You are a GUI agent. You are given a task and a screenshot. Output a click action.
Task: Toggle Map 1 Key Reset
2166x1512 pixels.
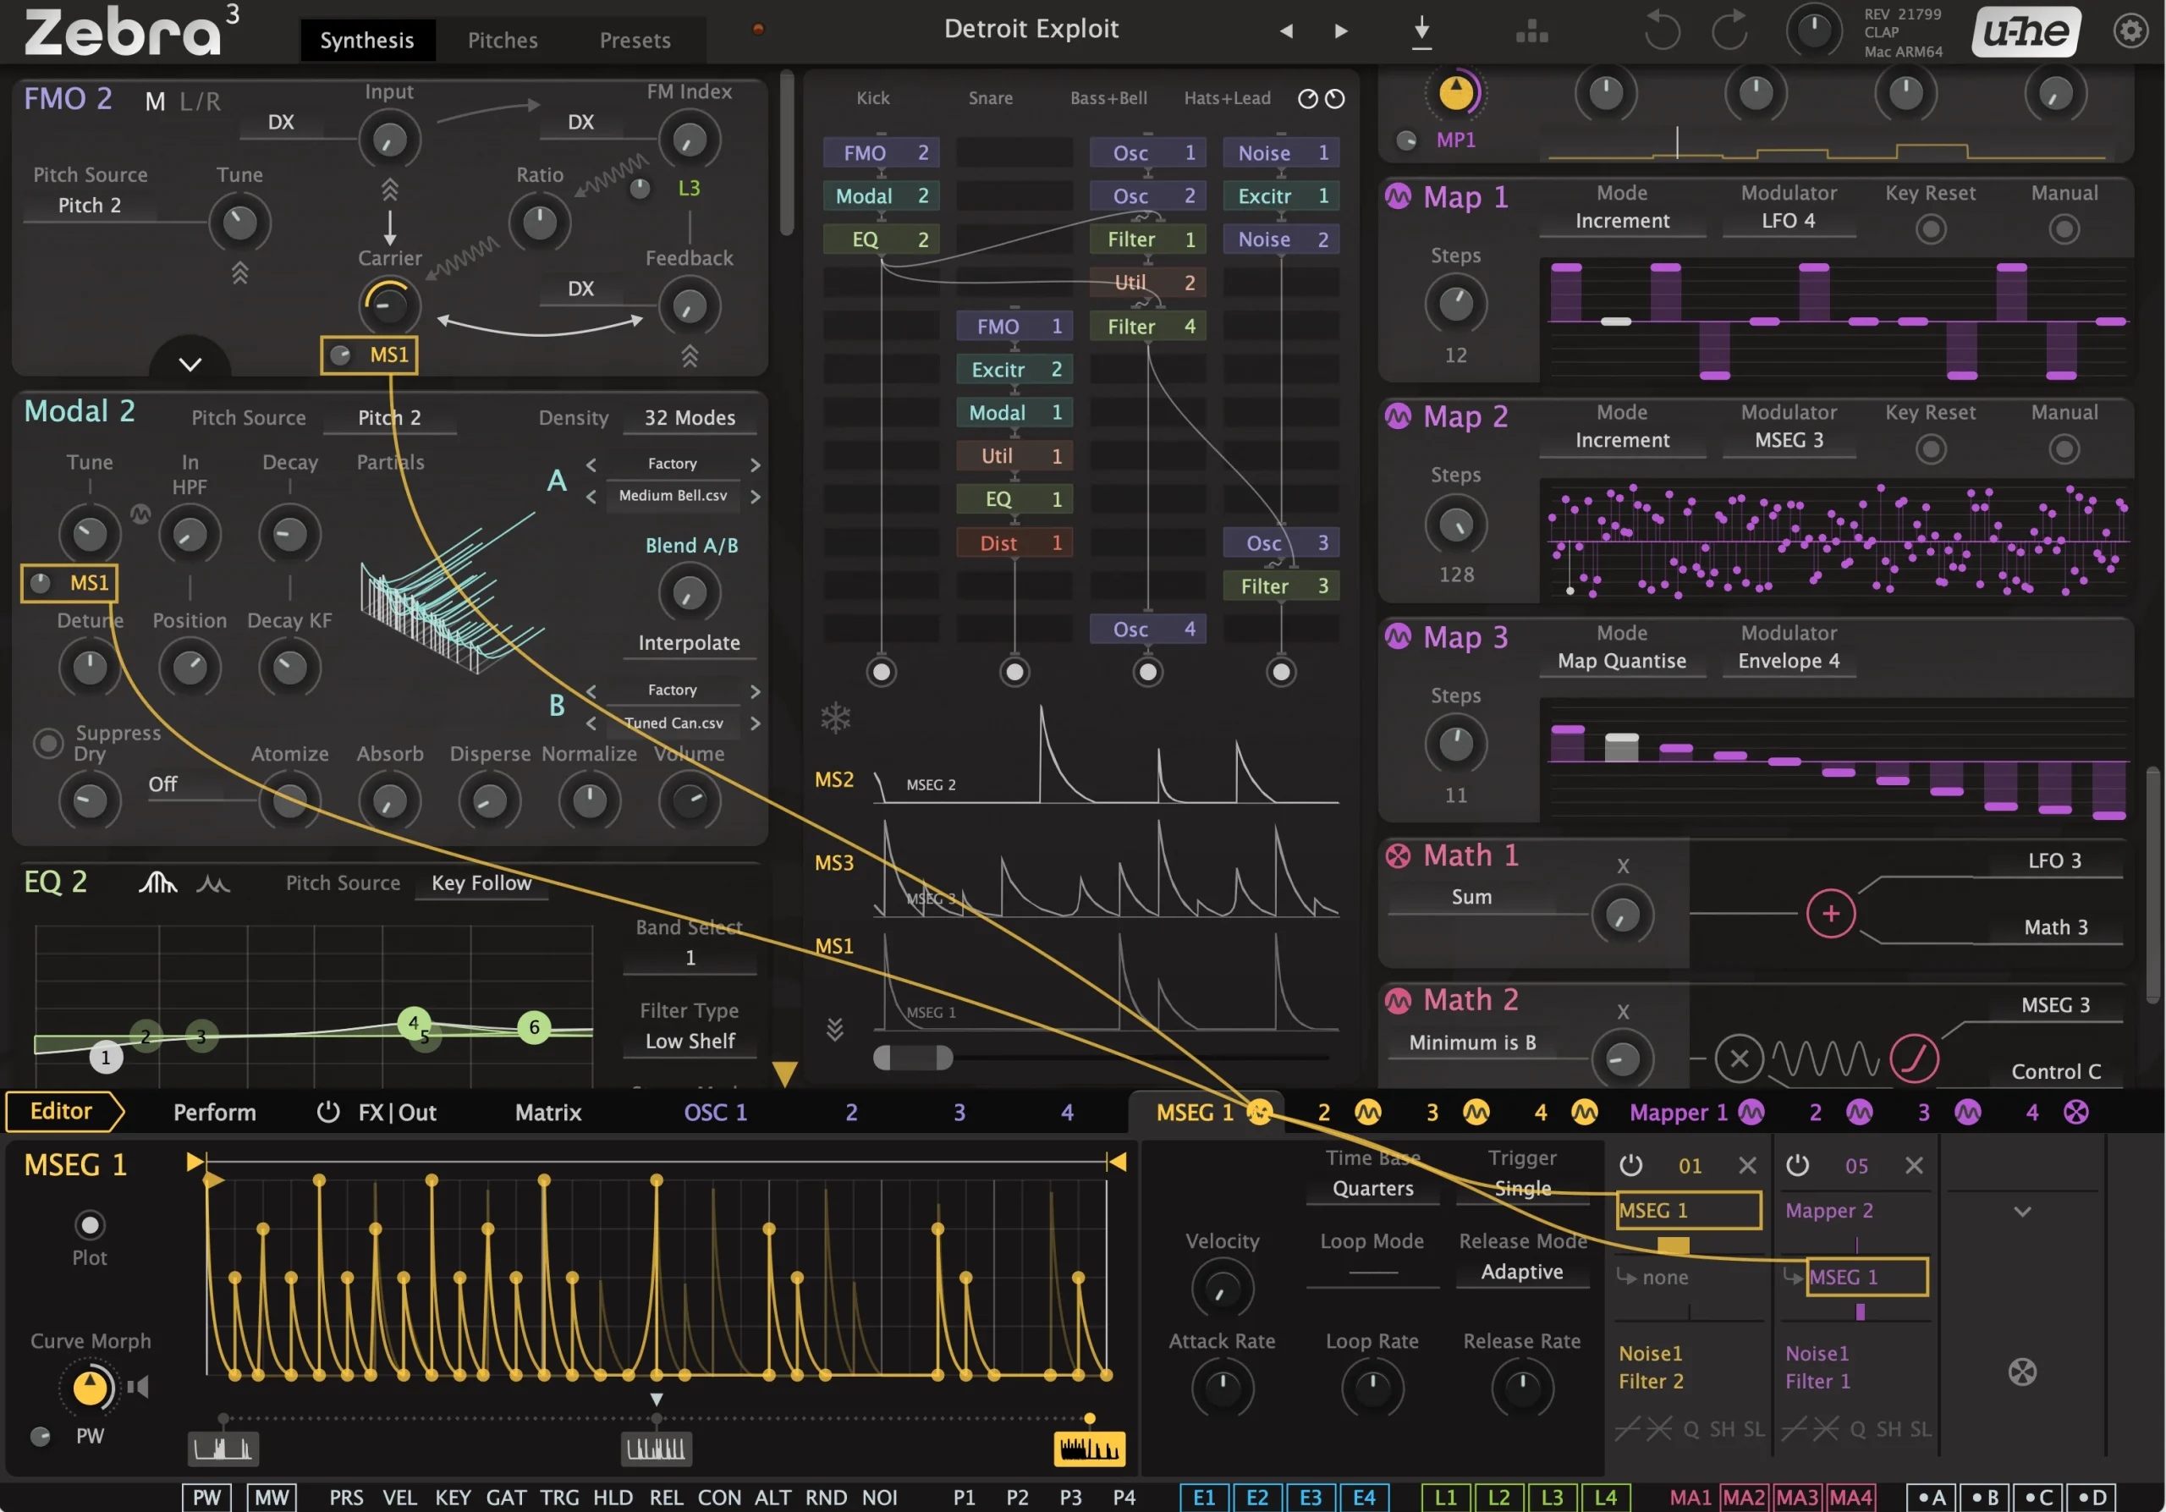click(1931, 229)
